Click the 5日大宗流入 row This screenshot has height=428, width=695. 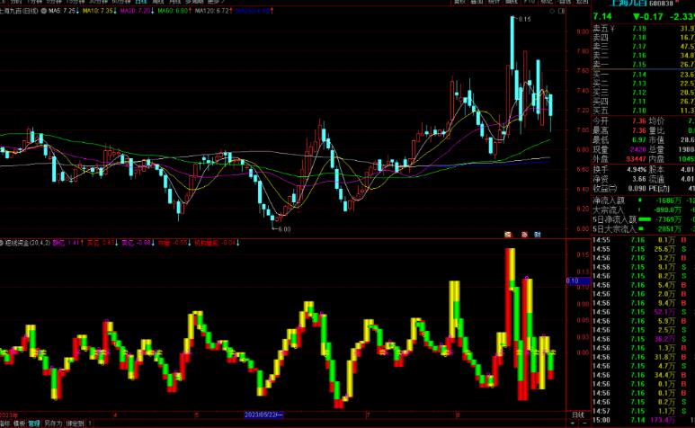pyautogui.click(x=644, y=229)
